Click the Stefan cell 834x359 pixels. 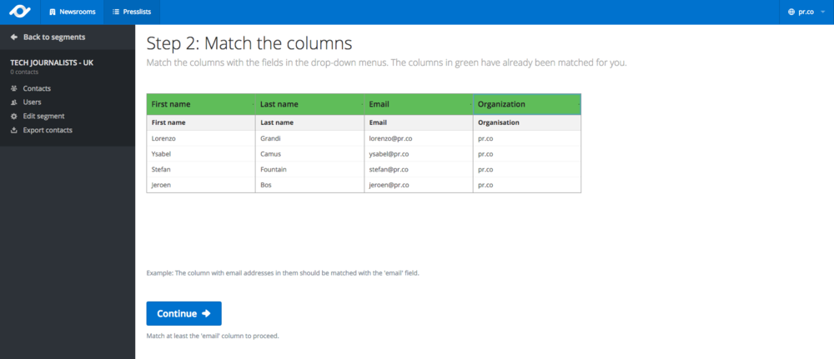pyautogui.click(x=201, y=169)
